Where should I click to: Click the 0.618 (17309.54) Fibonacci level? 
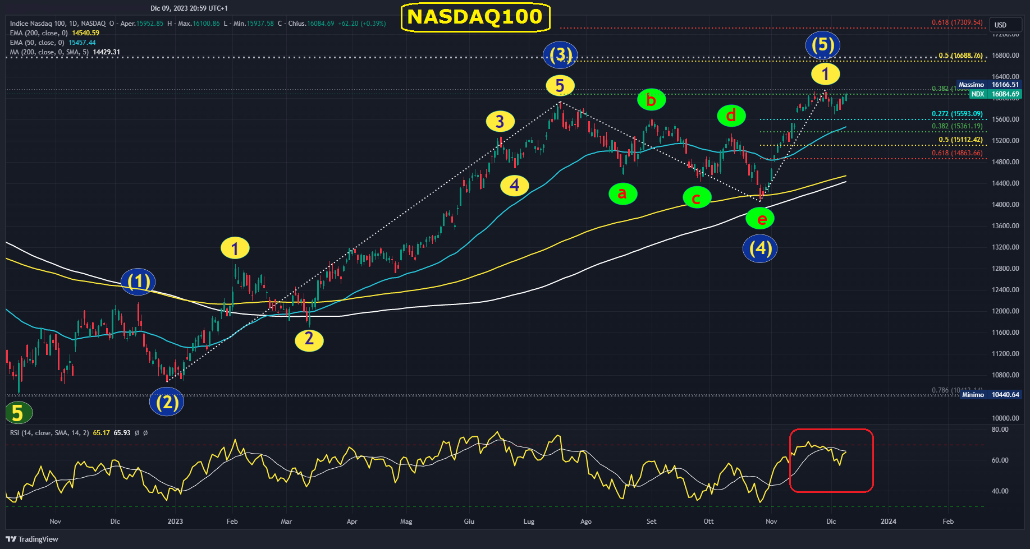pyautogui.click(x=958, y=23)
